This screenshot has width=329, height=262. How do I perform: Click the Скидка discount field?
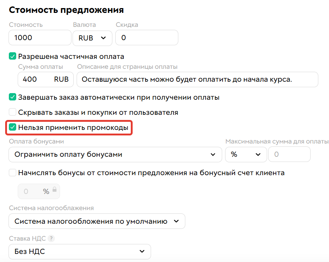(147, 38)
